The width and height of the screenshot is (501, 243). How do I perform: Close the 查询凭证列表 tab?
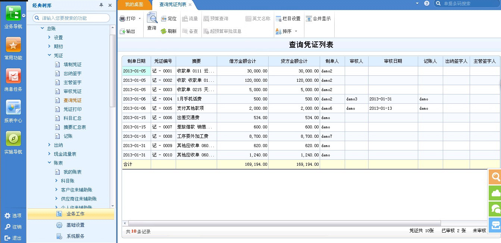point(190,5)
